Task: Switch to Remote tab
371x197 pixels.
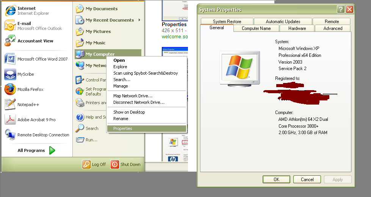Action: click(x=332, y=21)
